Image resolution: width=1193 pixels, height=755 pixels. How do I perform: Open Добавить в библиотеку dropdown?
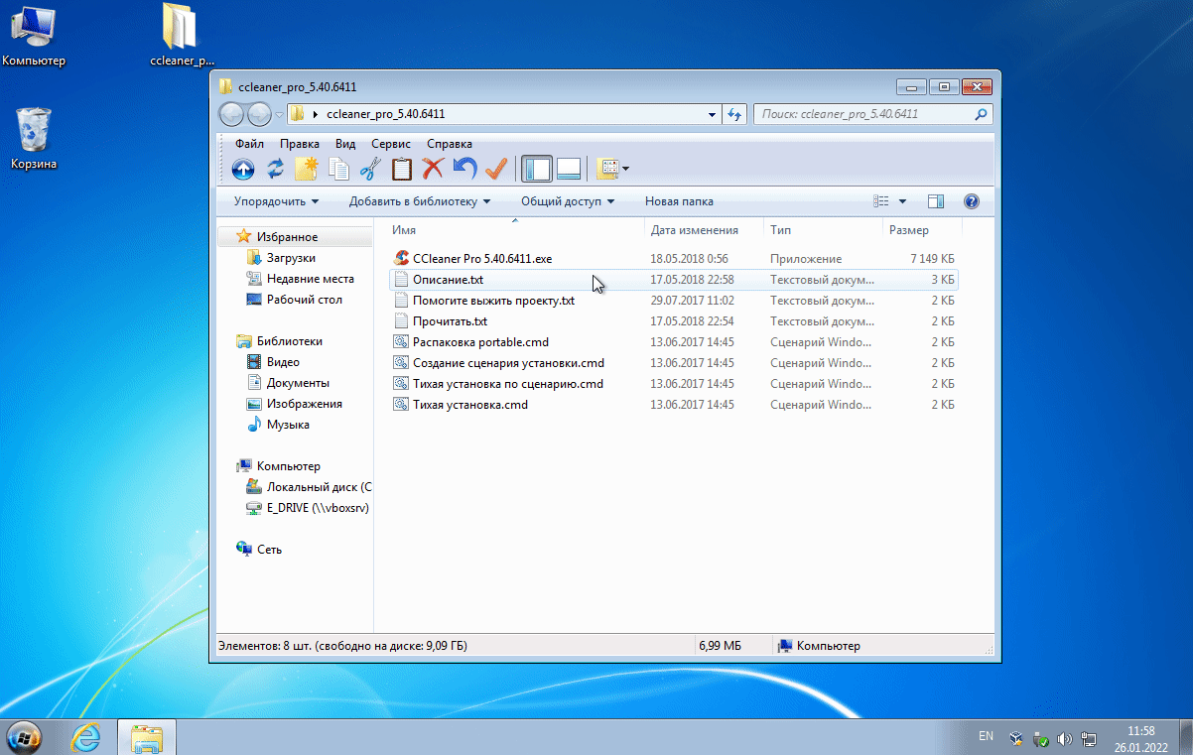pos(420,201)
